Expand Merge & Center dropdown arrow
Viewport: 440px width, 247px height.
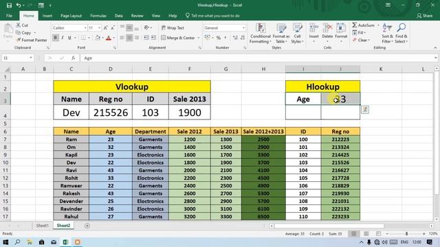click(199, 38)
